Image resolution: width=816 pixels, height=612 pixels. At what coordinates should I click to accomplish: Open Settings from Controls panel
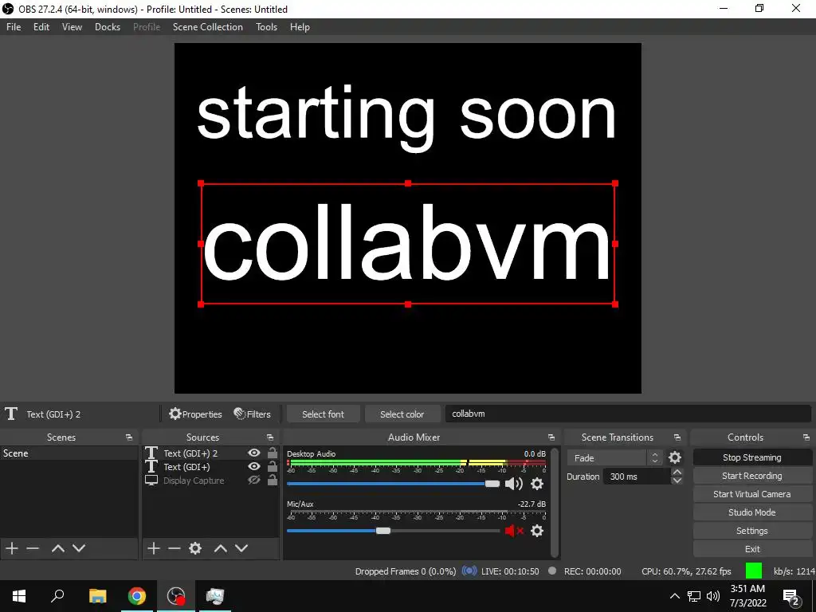752,530
